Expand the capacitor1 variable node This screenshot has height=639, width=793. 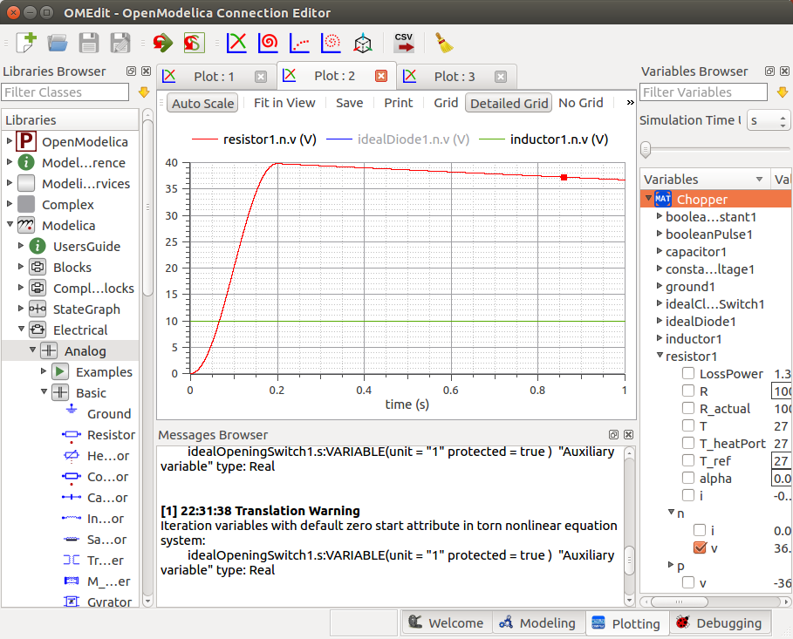point(659,251)
